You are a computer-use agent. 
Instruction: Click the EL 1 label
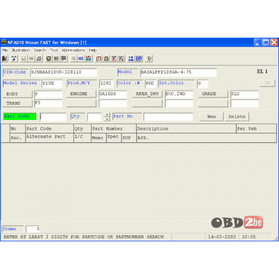click(x=262, y=72)
